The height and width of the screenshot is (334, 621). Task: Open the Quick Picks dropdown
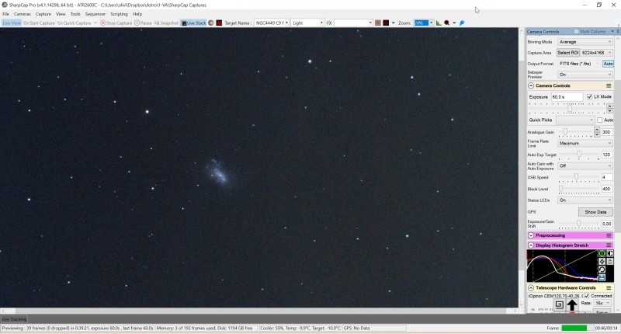pos(575,120)
